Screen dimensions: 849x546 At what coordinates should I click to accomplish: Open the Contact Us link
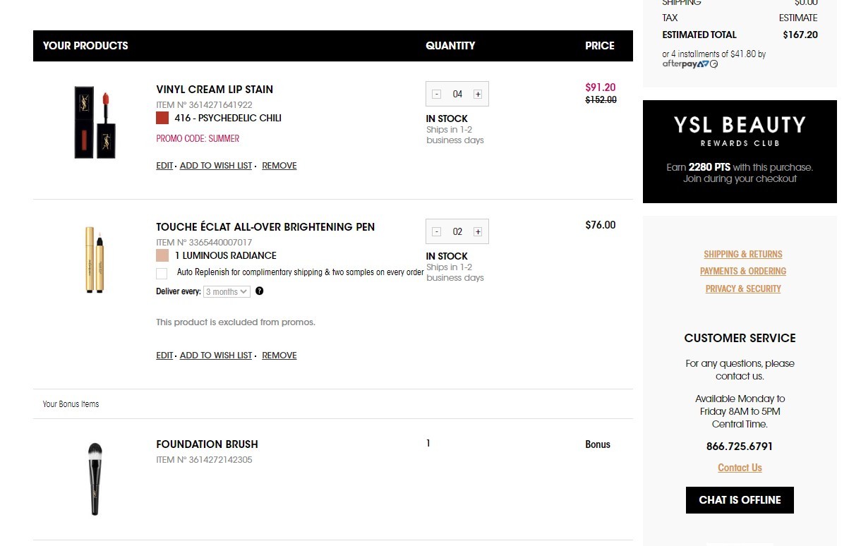point(740,468)
